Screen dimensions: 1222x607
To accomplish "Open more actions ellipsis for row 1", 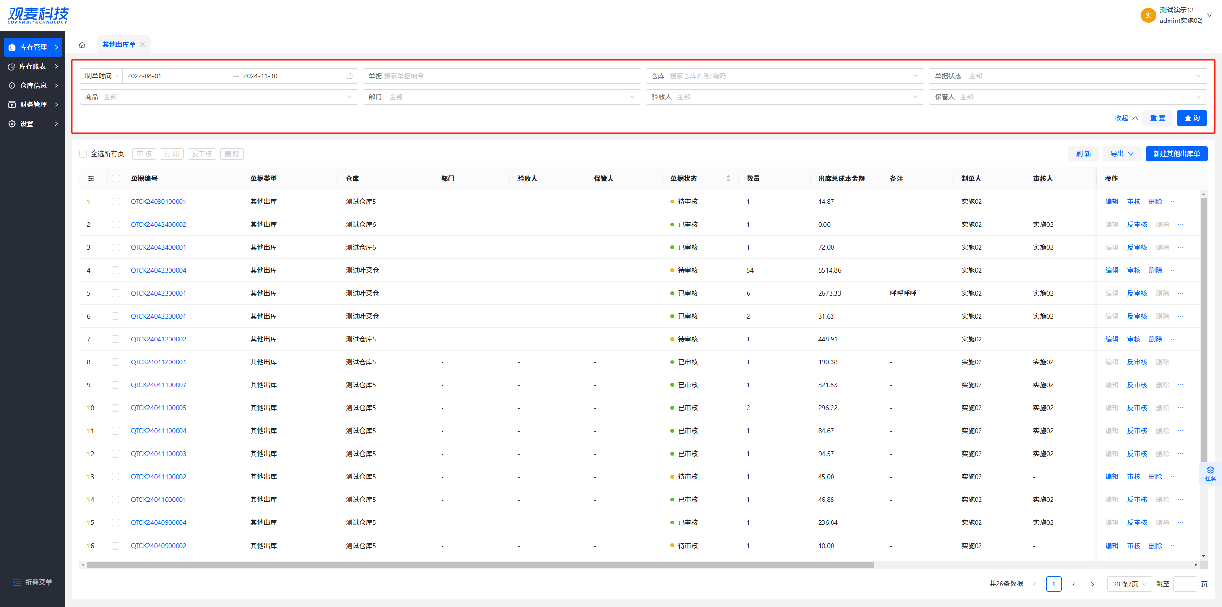I will (1174, 202).
